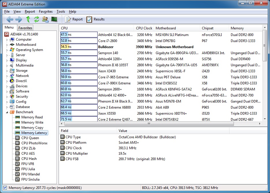The width and height of the screenshot is (270, 193).
Task: Click the horizontal scrollbar right arrow
Action: click(x=260, y=124)
